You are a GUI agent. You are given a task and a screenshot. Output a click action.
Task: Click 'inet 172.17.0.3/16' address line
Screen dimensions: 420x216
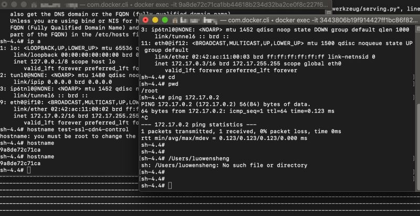click(248, 63)
